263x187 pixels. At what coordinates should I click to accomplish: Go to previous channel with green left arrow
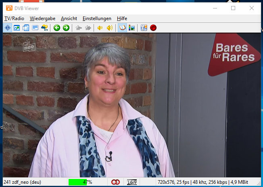click(57, 28)
